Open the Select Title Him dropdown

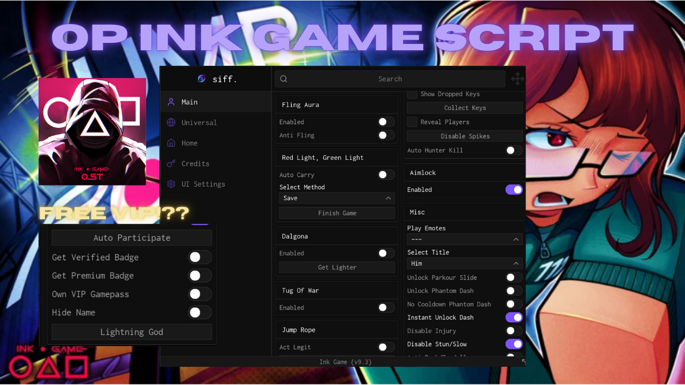pyautogui.click(x=465, y=263)
